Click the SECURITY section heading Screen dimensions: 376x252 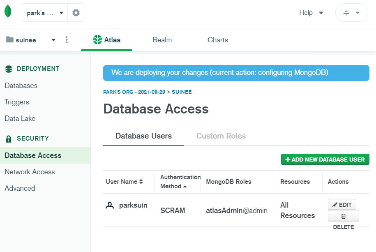point(33,139)
